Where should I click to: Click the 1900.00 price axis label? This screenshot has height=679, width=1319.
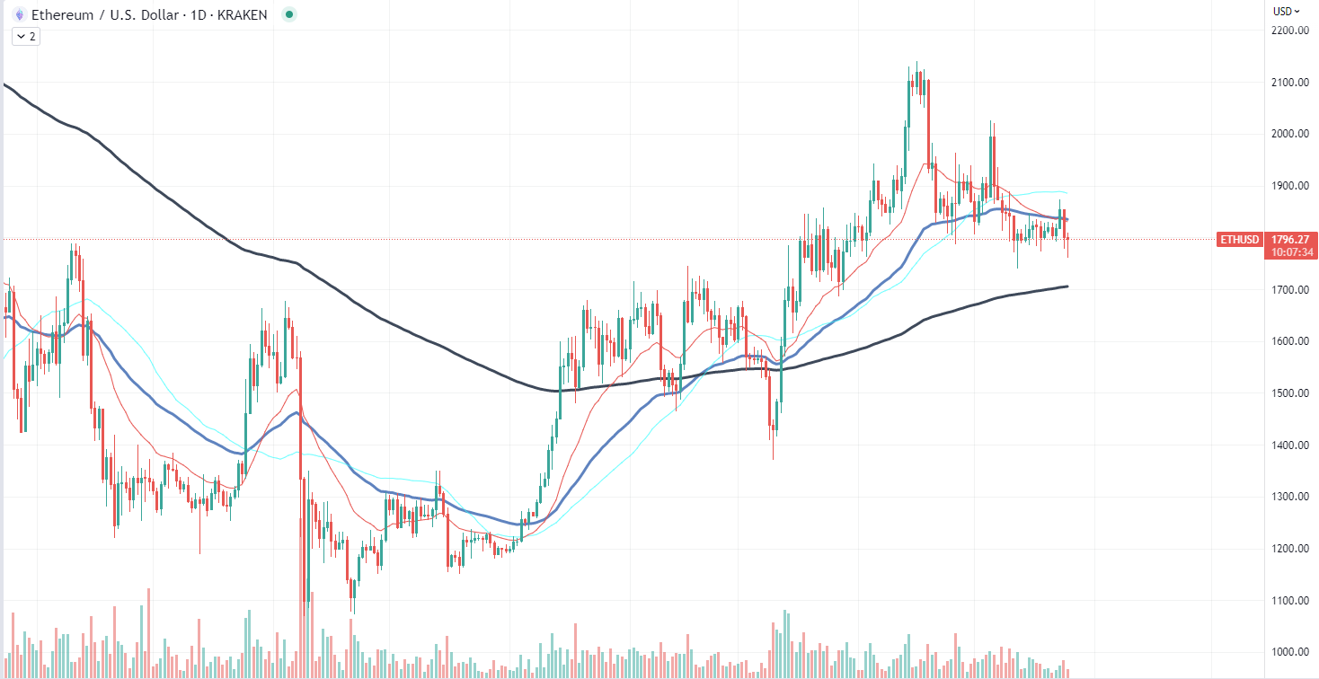pyautogui.click(x=1288, y=186)
